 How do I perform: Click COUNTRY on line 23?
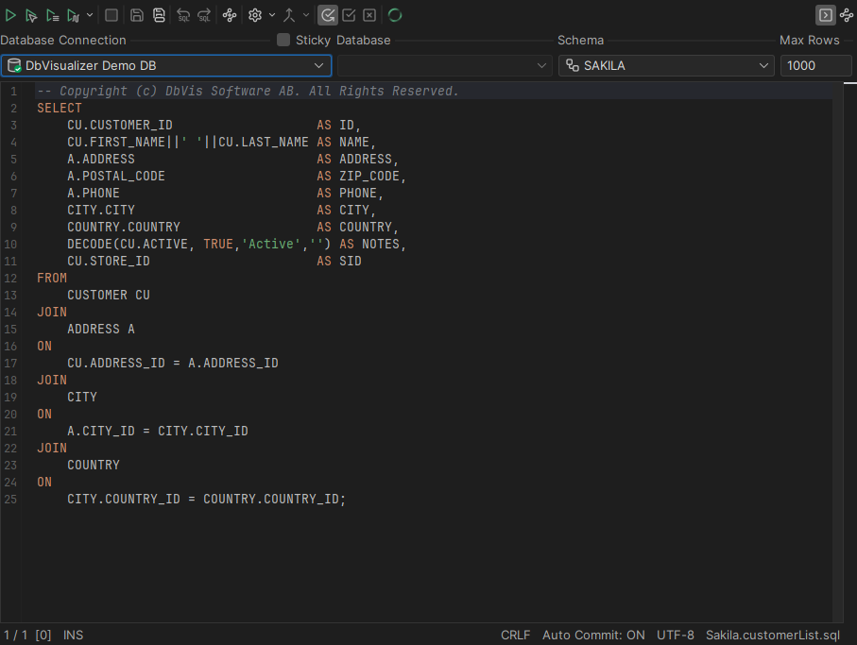94,465
